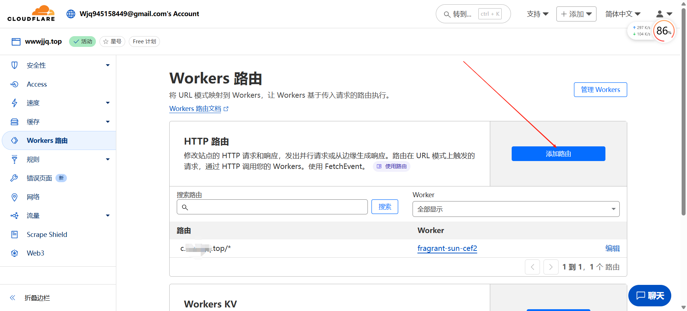Click the collapse sidebar double-chevron icon
This screenshot has width=687, height=311.
point(13,298)
